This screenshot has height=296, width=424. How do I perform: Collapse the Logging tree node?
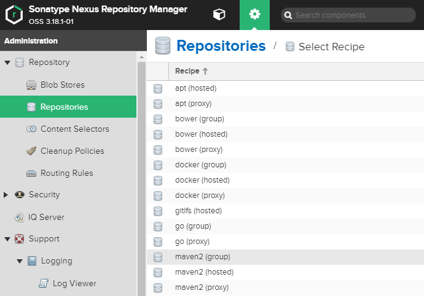pyautogui.click(x=20, y=261)
